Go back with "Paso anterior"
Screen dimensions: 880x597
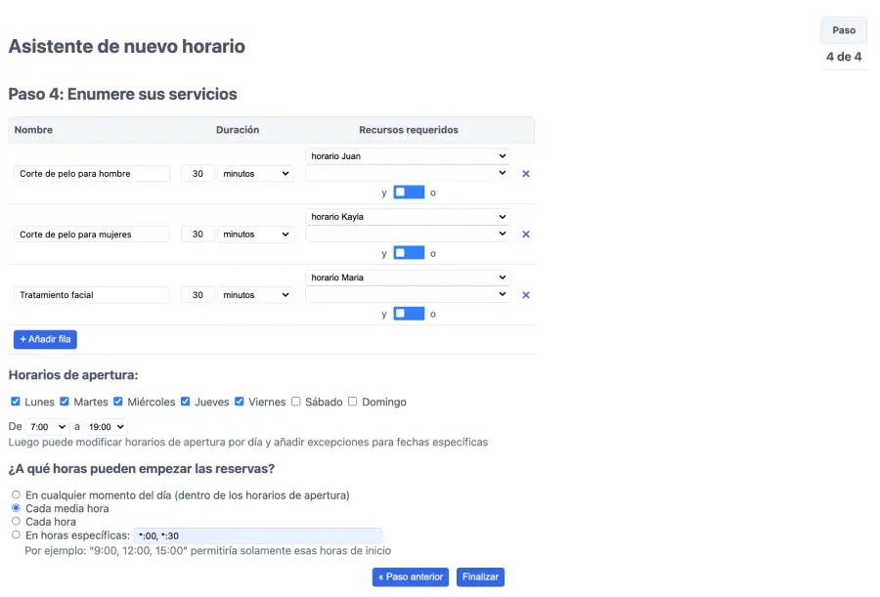(410, 576)
